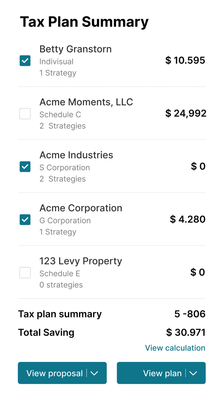
Task: Check the 123 Levy Property checkbox
Action: coord(25,273)
